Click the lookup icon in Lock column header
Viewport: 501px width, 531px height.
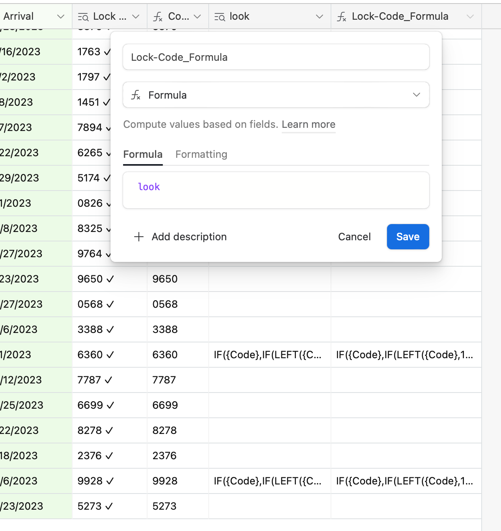point(83,17)
